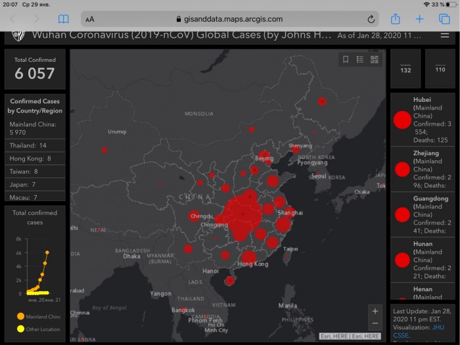The width and height of the screenshot is (460, 345).
Task: Show all open tabs icon
Action: tap(444, 19)
